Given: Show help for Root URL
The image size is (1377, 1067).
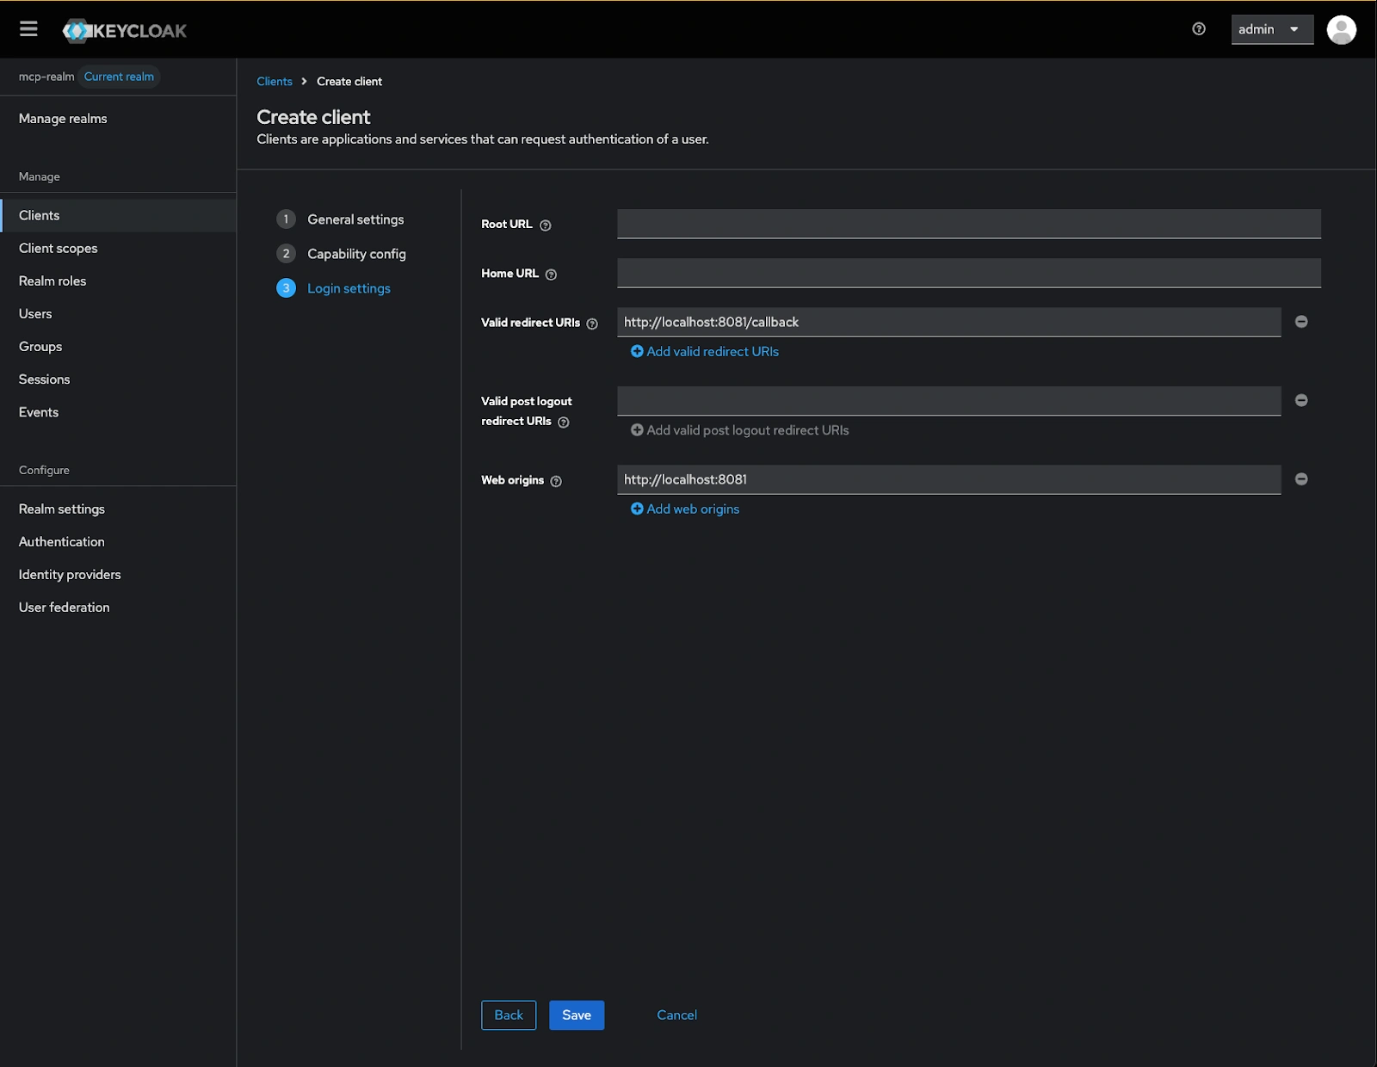Looking at the screenshot, I should click(545, 225).
